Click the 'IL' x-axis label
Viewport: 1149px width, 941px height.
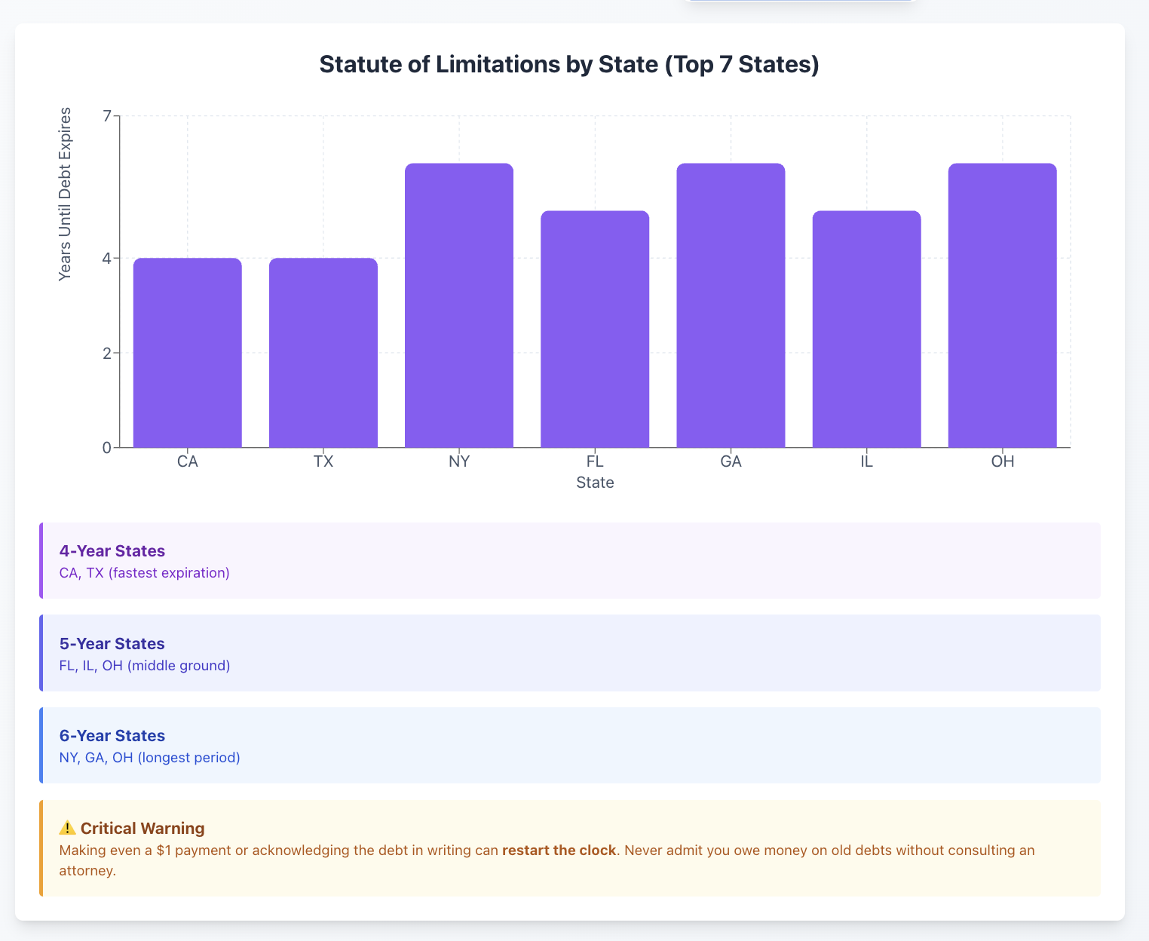click(866, 461)
